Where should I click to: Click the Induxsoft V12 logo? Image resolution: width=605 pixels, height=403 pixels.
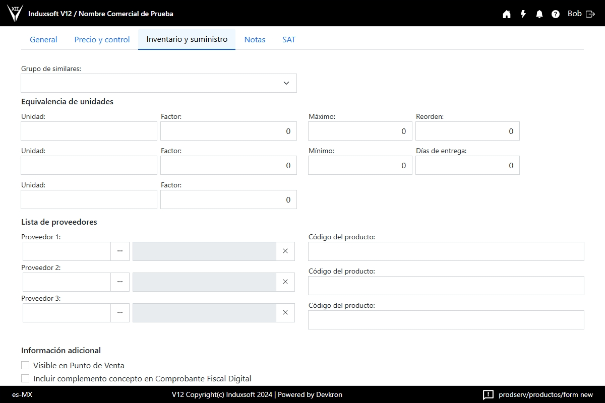[15, 13]
